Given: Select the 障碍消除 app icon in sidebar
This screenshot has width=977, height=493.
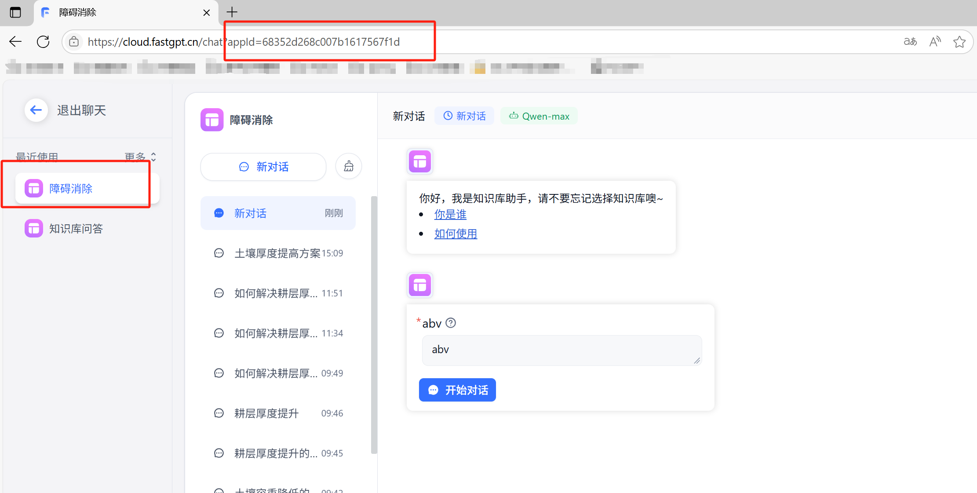Looking at the screenshot, I should (x=33, y=188).
